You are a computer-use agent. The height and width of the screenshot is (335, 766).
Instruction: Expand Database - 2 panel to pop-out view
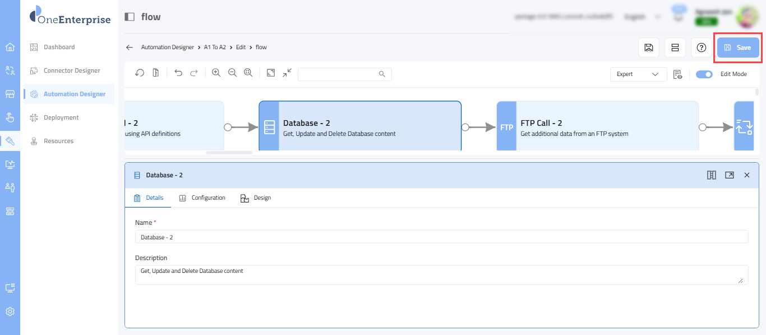[x=729, y=175]
